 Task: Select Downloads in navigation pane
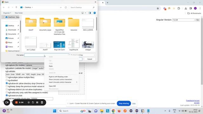pos(12,30)
